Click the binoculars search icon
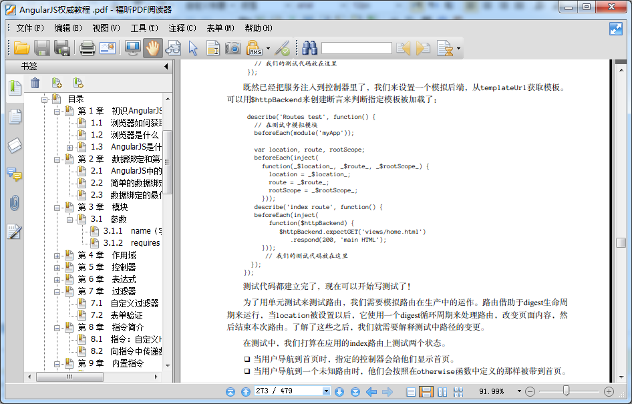The image size is (632, 404). click(309, 48)
